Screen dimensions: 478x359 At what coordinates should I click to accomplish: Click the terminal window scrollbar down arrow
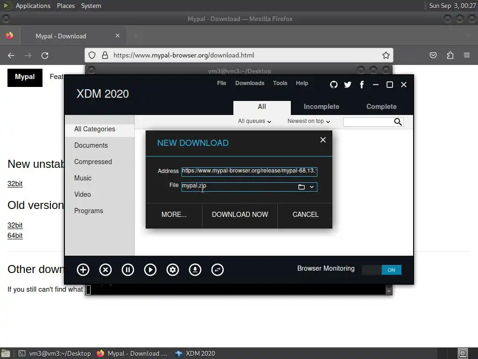[389, 292]
